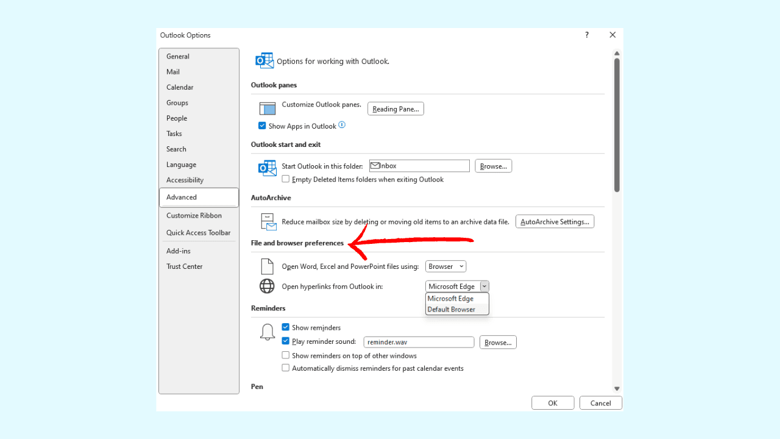Open the Trust Center category
This screenshot has width=780, height=439.
tap(184, 266)
